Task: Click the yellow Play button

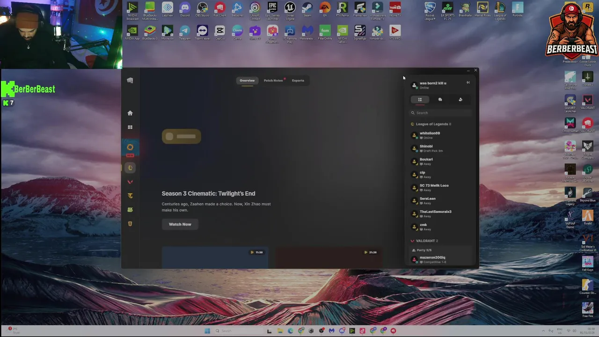Action: point(182,137)
